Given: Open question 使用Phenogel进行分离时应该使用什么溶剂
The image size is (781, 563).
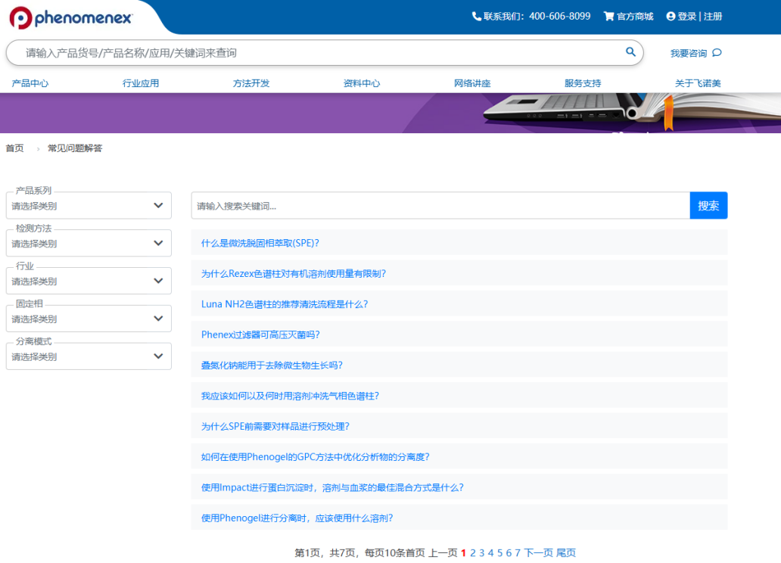Looking at the screenshot, I should [297, 518].
